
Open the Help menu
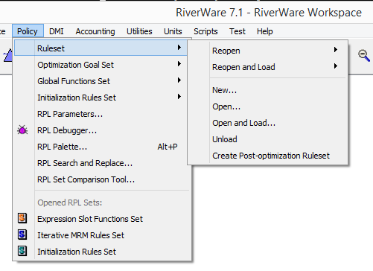point(265,31)
